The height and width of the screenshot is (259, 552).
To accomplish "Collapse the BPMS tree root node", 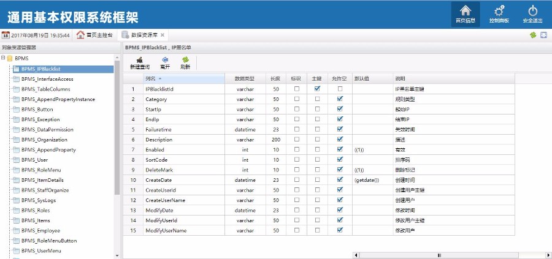I will tap(3, 58).
